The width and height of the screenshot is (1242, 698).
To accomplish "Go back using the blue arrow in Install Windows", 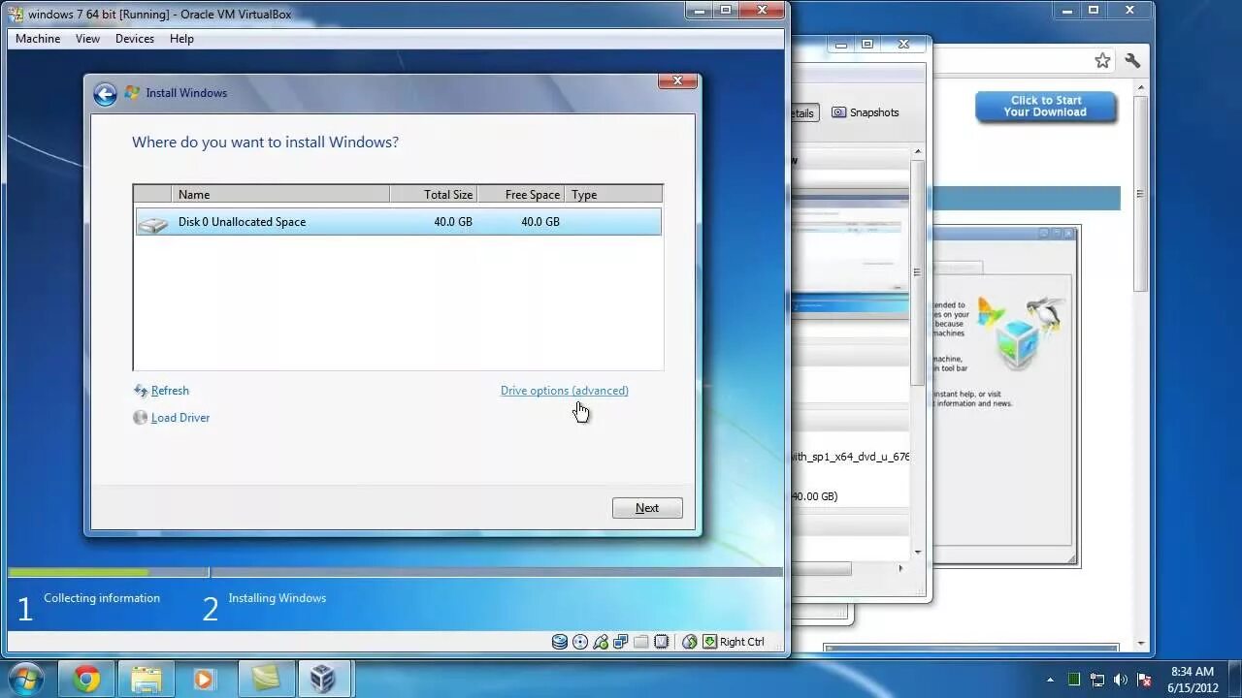I will [x=105, y=94].
